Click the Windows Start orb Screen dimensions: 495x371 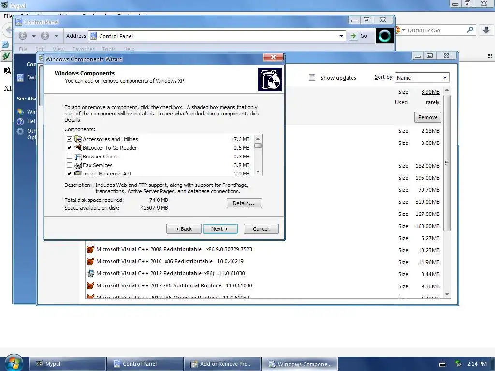pyautogui.click(x=14, y=363)
